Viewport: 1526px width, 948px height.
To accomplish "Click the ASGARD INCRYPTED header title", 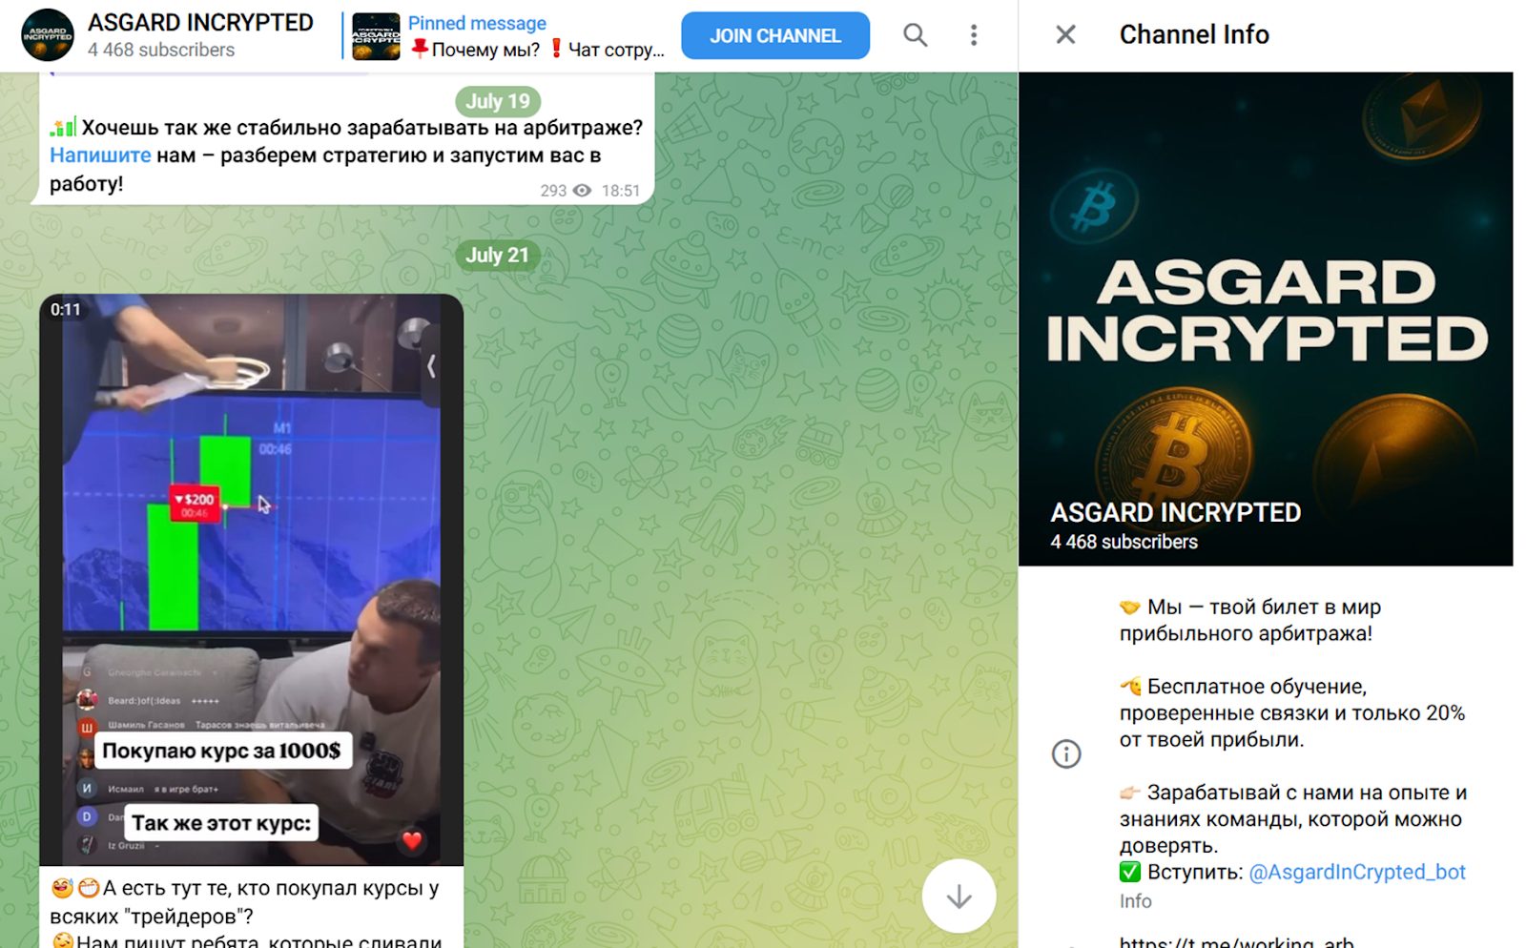I will tap(200, 22).
